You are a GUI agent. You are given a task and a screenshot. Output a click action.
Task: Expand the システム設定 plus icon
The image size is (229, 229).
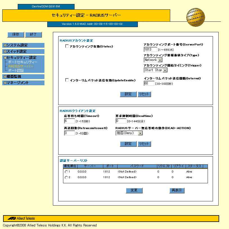coord(5,45)
